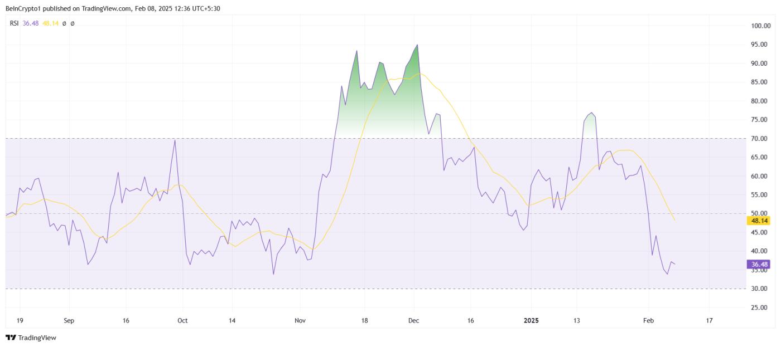Open the BeInCrypto1 publisher link
This screenshot has height=347, width=781.
pos(23,8)
